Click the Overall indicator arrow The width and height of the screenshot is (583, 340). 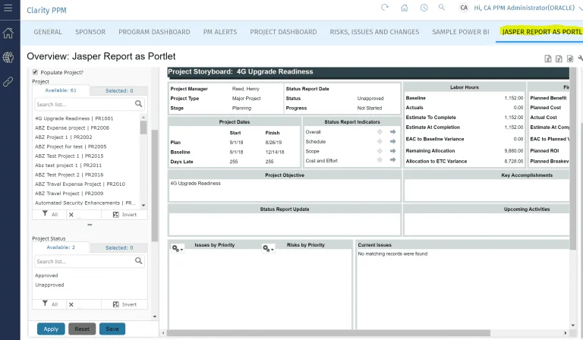coord(392,132)
